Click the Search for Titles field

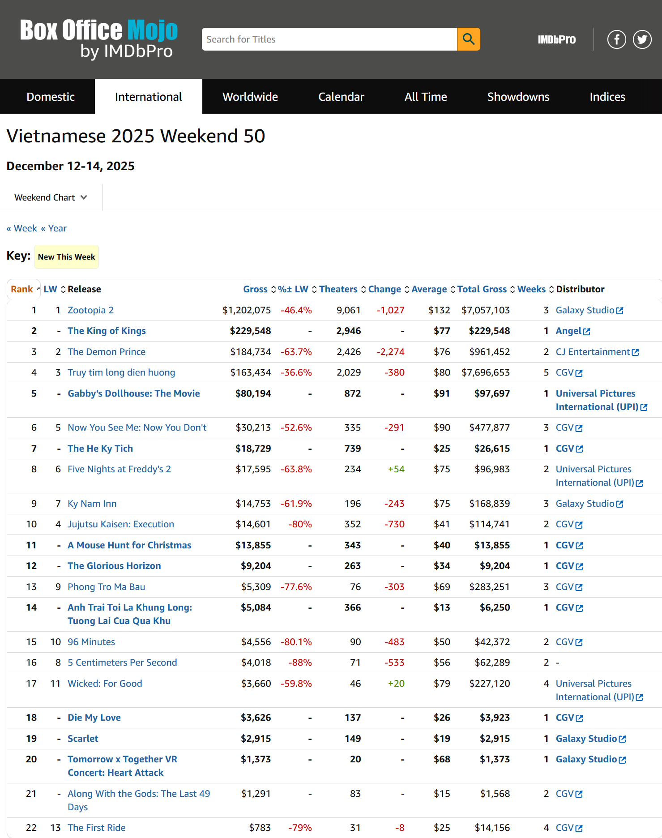pos(329,39)
